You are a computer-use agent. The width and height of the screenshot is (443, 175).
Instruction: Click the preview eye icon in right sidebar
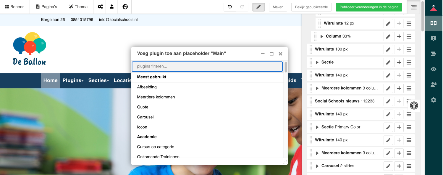(433, 69)
